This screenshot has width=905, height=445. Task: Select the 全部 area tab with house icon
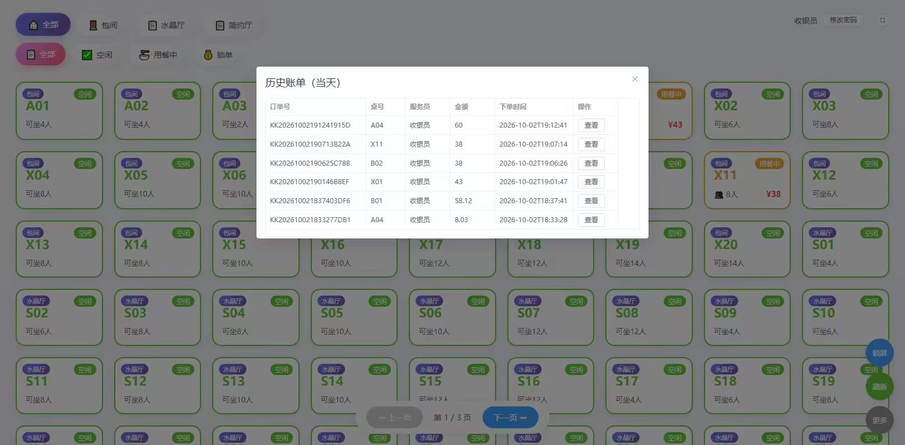click(x=43, y=25)
